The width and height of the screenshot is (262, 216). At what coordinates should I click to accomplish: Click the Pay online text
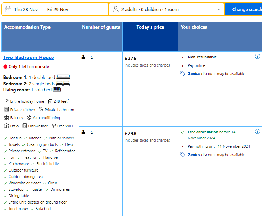pos(197,65)
